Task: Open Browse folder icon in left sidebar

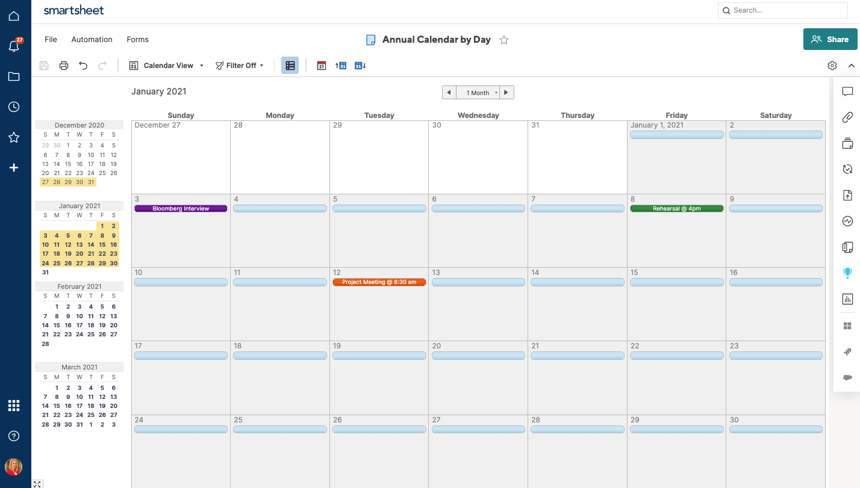Action: (14, 76)
